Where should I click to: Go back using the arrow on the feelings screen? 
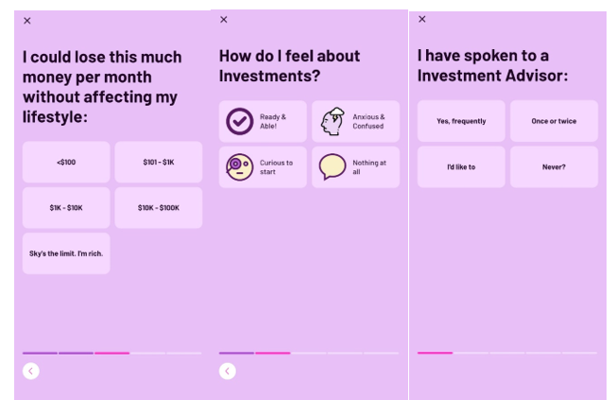click(x=227, y=371)
